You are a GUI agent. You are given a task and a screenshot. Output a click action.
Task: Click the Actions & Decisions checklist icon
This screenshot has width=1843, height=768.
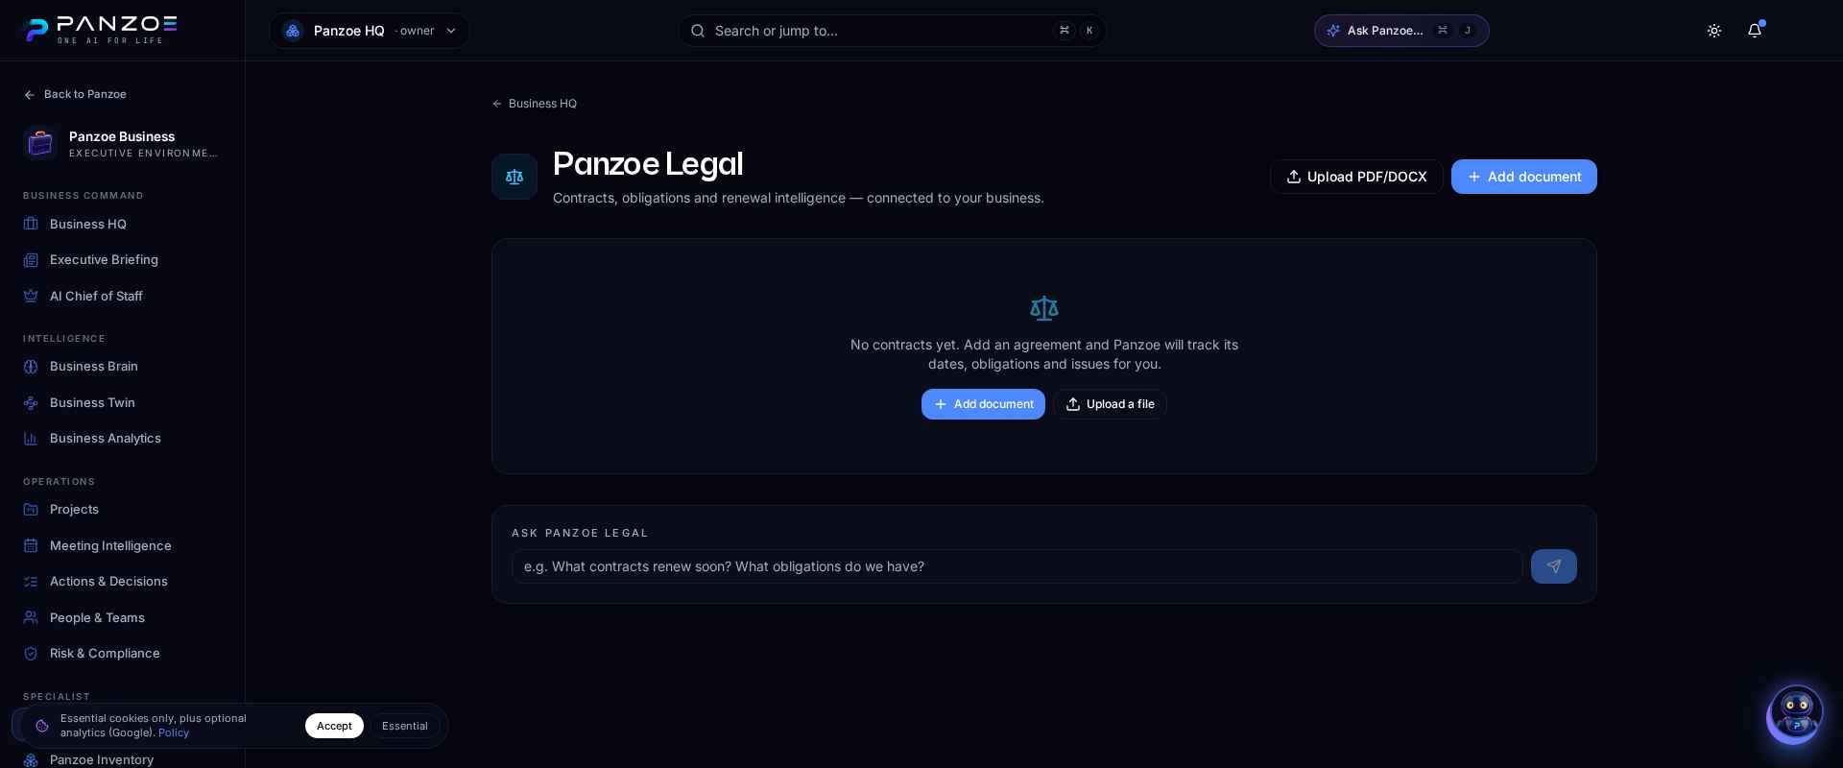(x=31, y=582)
